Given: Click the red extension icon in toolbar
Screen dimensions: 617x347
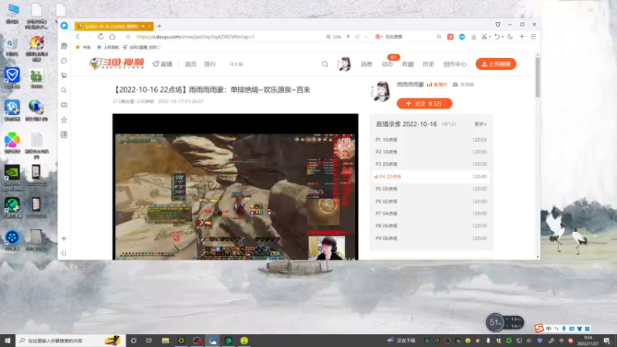Looking at the screenshot, I should (450, 36).
